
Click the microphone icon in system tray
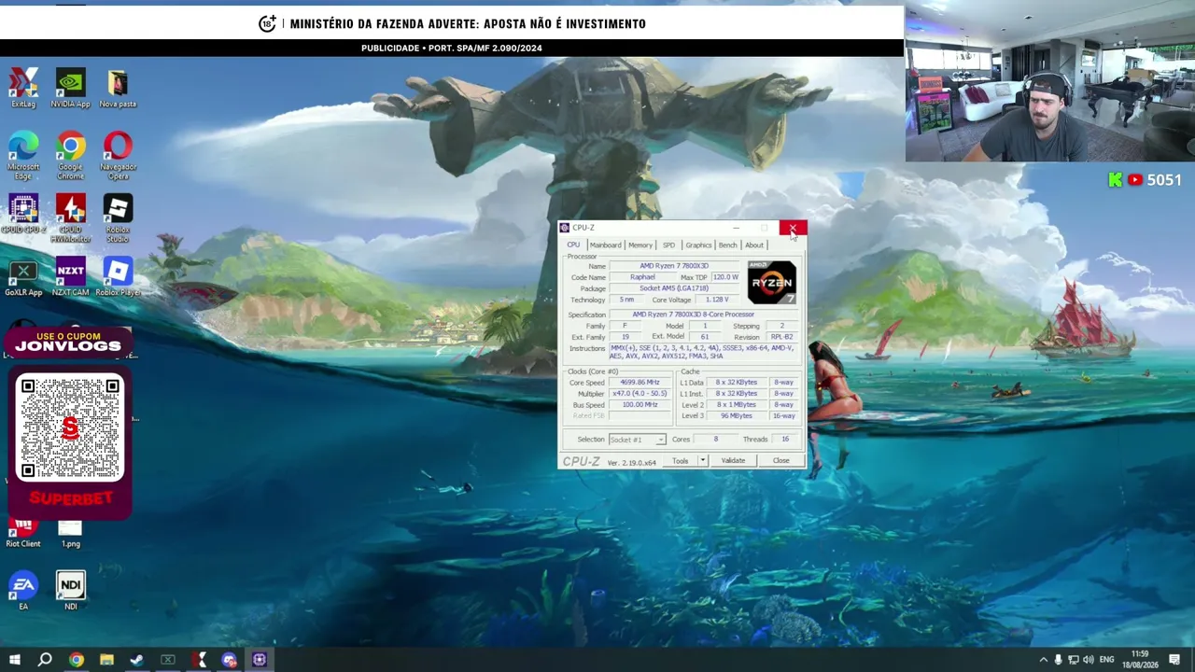click(x=1058, y=660)
